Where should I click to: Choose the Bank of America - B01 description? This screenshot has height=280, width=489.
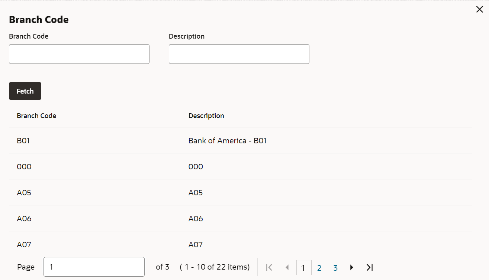pyautogui.click(x=228, y=141)
